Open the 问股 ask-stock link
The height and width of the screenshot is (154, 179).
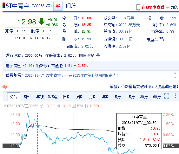71,6
